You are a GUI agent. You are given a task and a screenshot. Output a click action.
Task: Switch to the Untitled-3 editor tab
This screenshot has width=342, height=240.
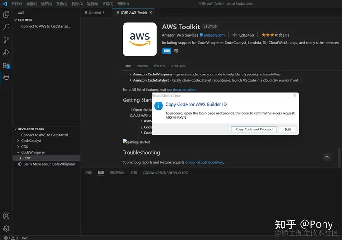[96, 13]
